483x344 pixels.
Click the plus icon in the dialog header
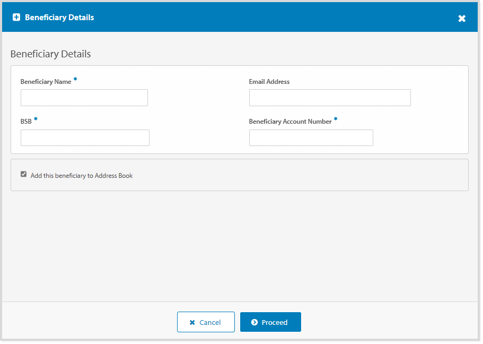click(16, 17)
